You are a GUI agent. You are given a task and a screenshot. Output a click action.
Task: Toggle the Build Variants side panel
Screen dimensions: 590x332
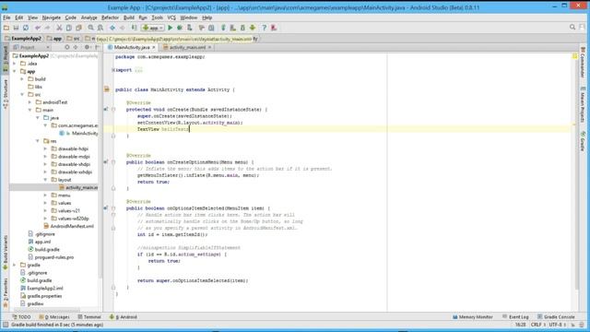(6, 253)
